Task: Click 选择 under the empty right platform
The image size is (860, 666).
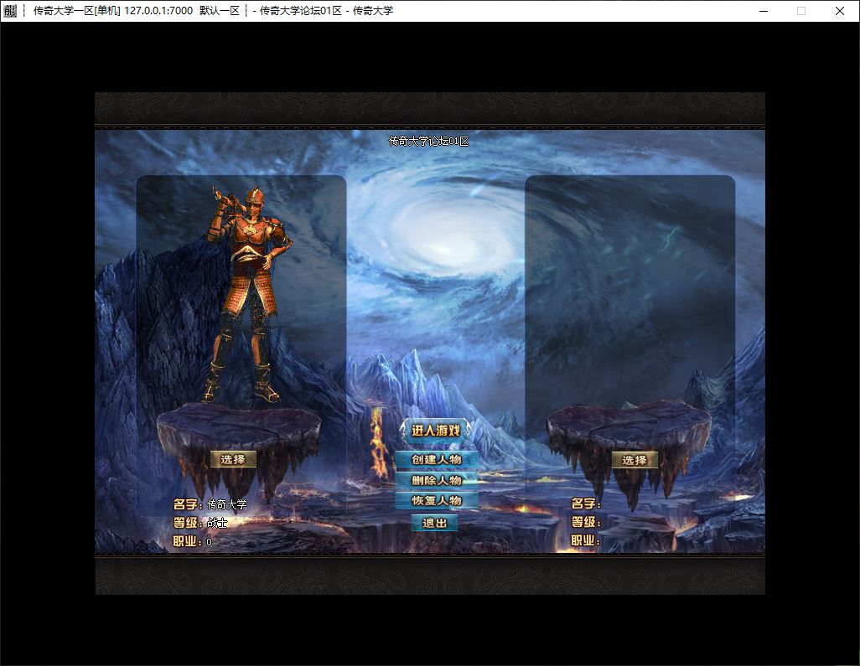Action: pos(635,460)
